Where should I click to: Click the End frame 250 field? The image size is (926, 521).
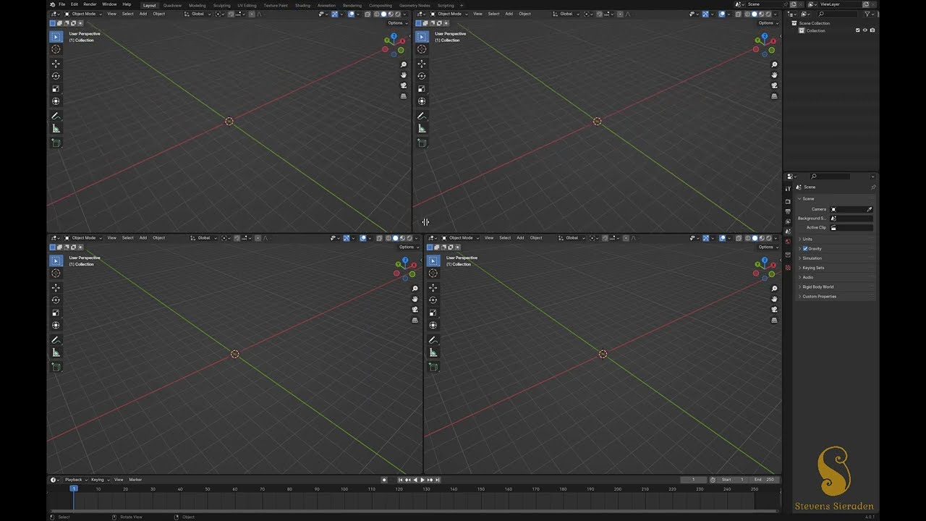pyautogui.click(x=765, y=480)
